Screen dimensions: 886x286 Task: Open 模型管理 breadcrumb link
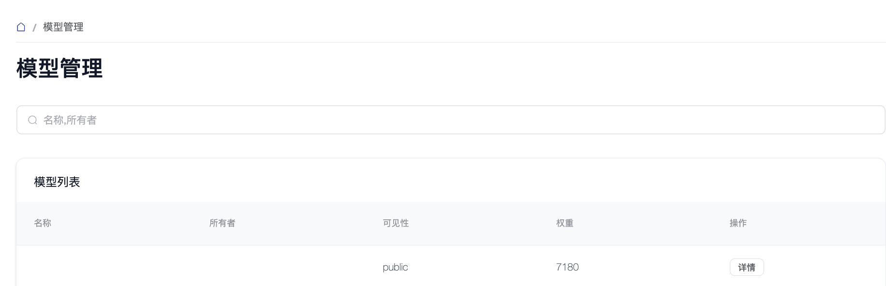pos(63,27)
